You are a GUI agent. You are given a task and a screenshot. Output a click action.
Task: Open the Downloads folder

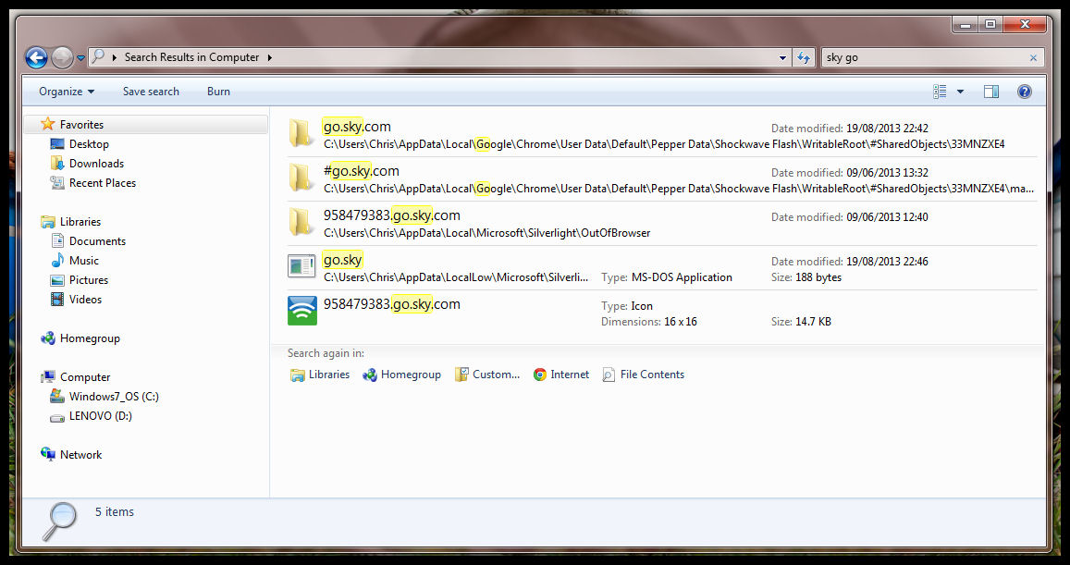[96, 164]
